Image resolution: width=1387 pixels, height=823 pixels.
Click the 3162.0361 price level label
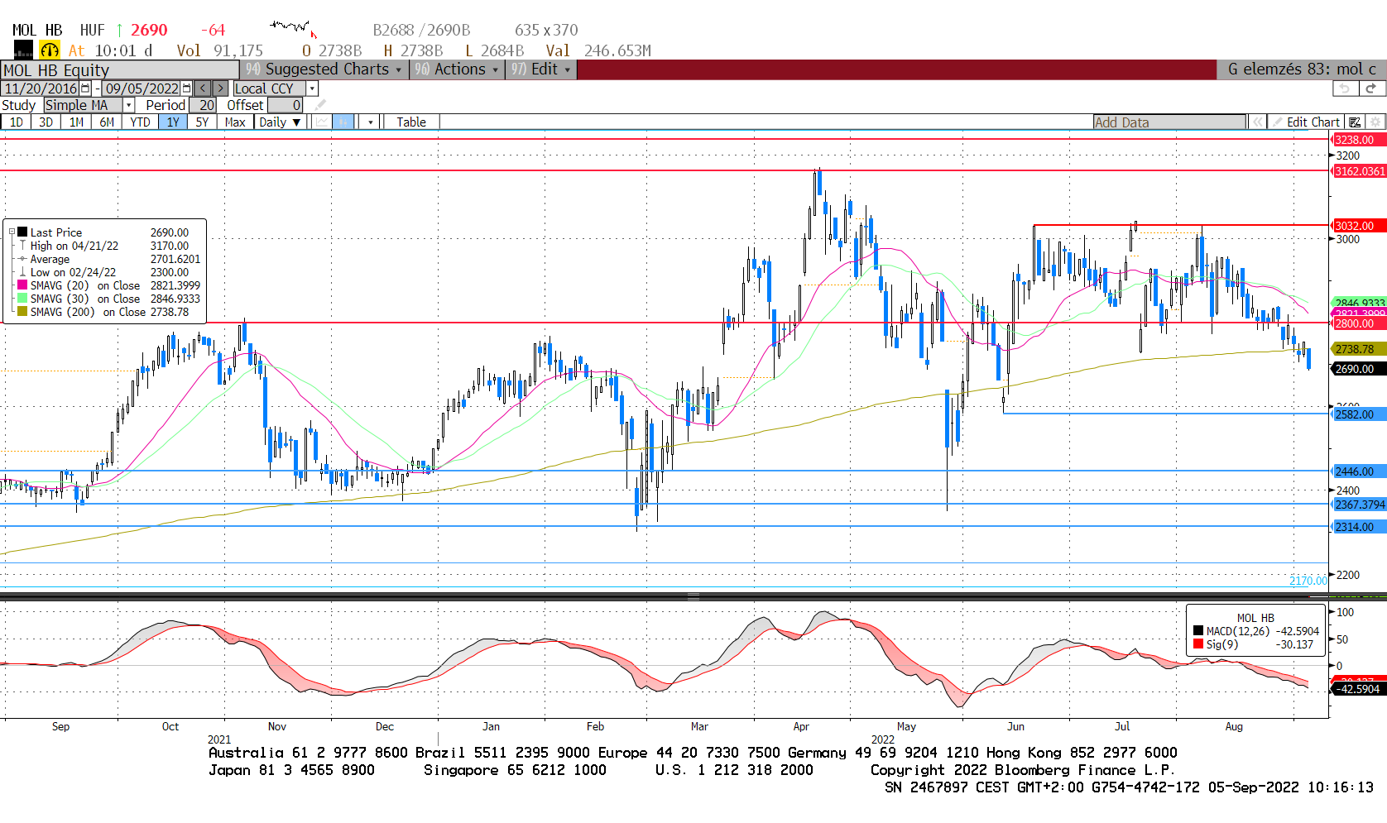pyautogui.click(x=1360, y=171)
